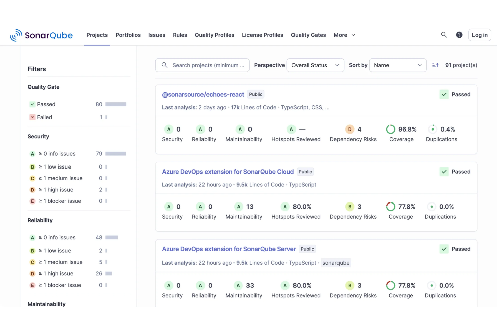The width and height of the screenshot is (497, 332).
Task: Click the SonarQube logo
Action: [x=41, y=35]
